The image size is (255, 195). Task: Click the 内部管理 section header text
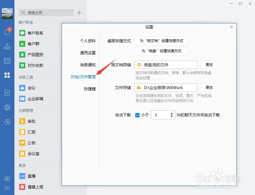pyautogui.click(x=26, y=111)
